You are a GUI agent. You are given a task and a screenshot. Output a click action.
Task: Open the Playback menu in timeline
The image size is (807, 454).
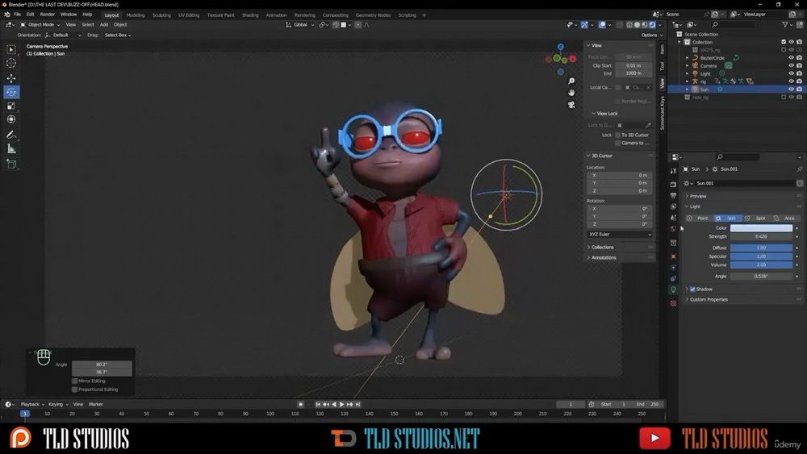coord(32,404)
